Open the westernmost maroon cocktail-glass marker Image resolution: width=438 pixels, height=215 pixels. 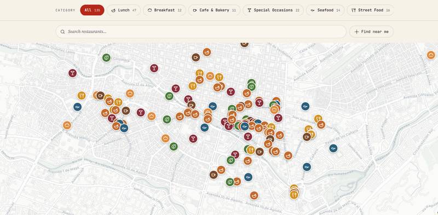[73, 73]
